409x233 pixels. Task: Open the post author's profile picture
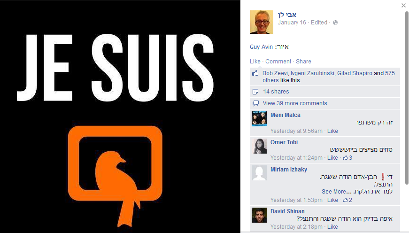coord(262,22)
